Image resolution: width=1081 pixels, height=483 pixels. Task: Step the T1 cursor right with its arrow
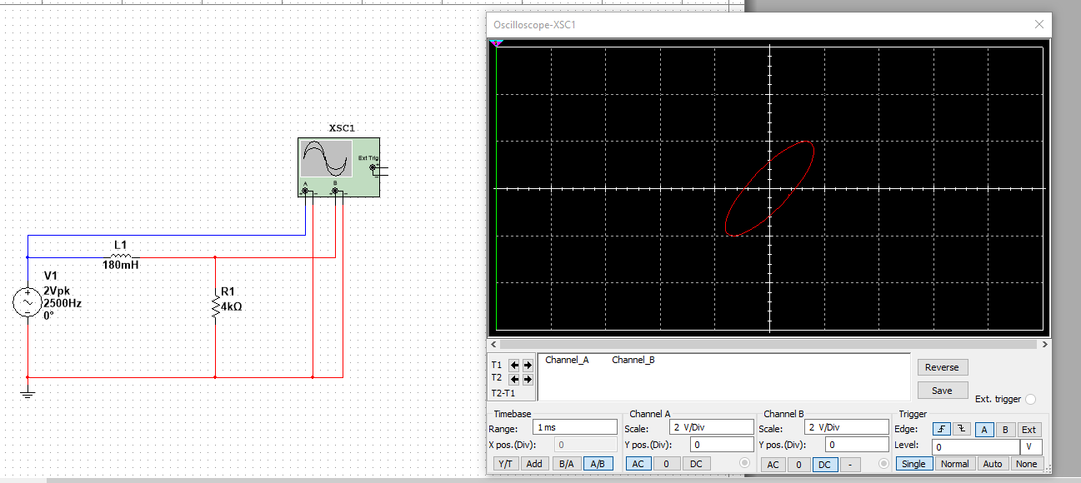click(x=528, y=364)
